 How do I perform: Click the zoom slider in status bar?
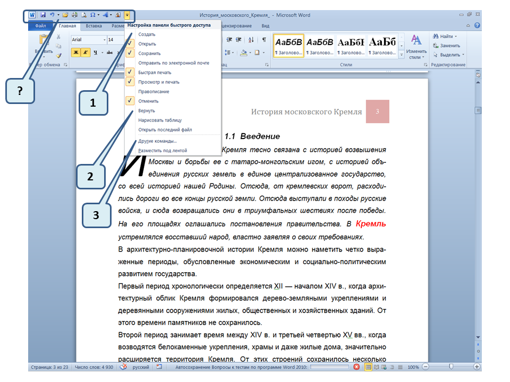pos(451,367)
